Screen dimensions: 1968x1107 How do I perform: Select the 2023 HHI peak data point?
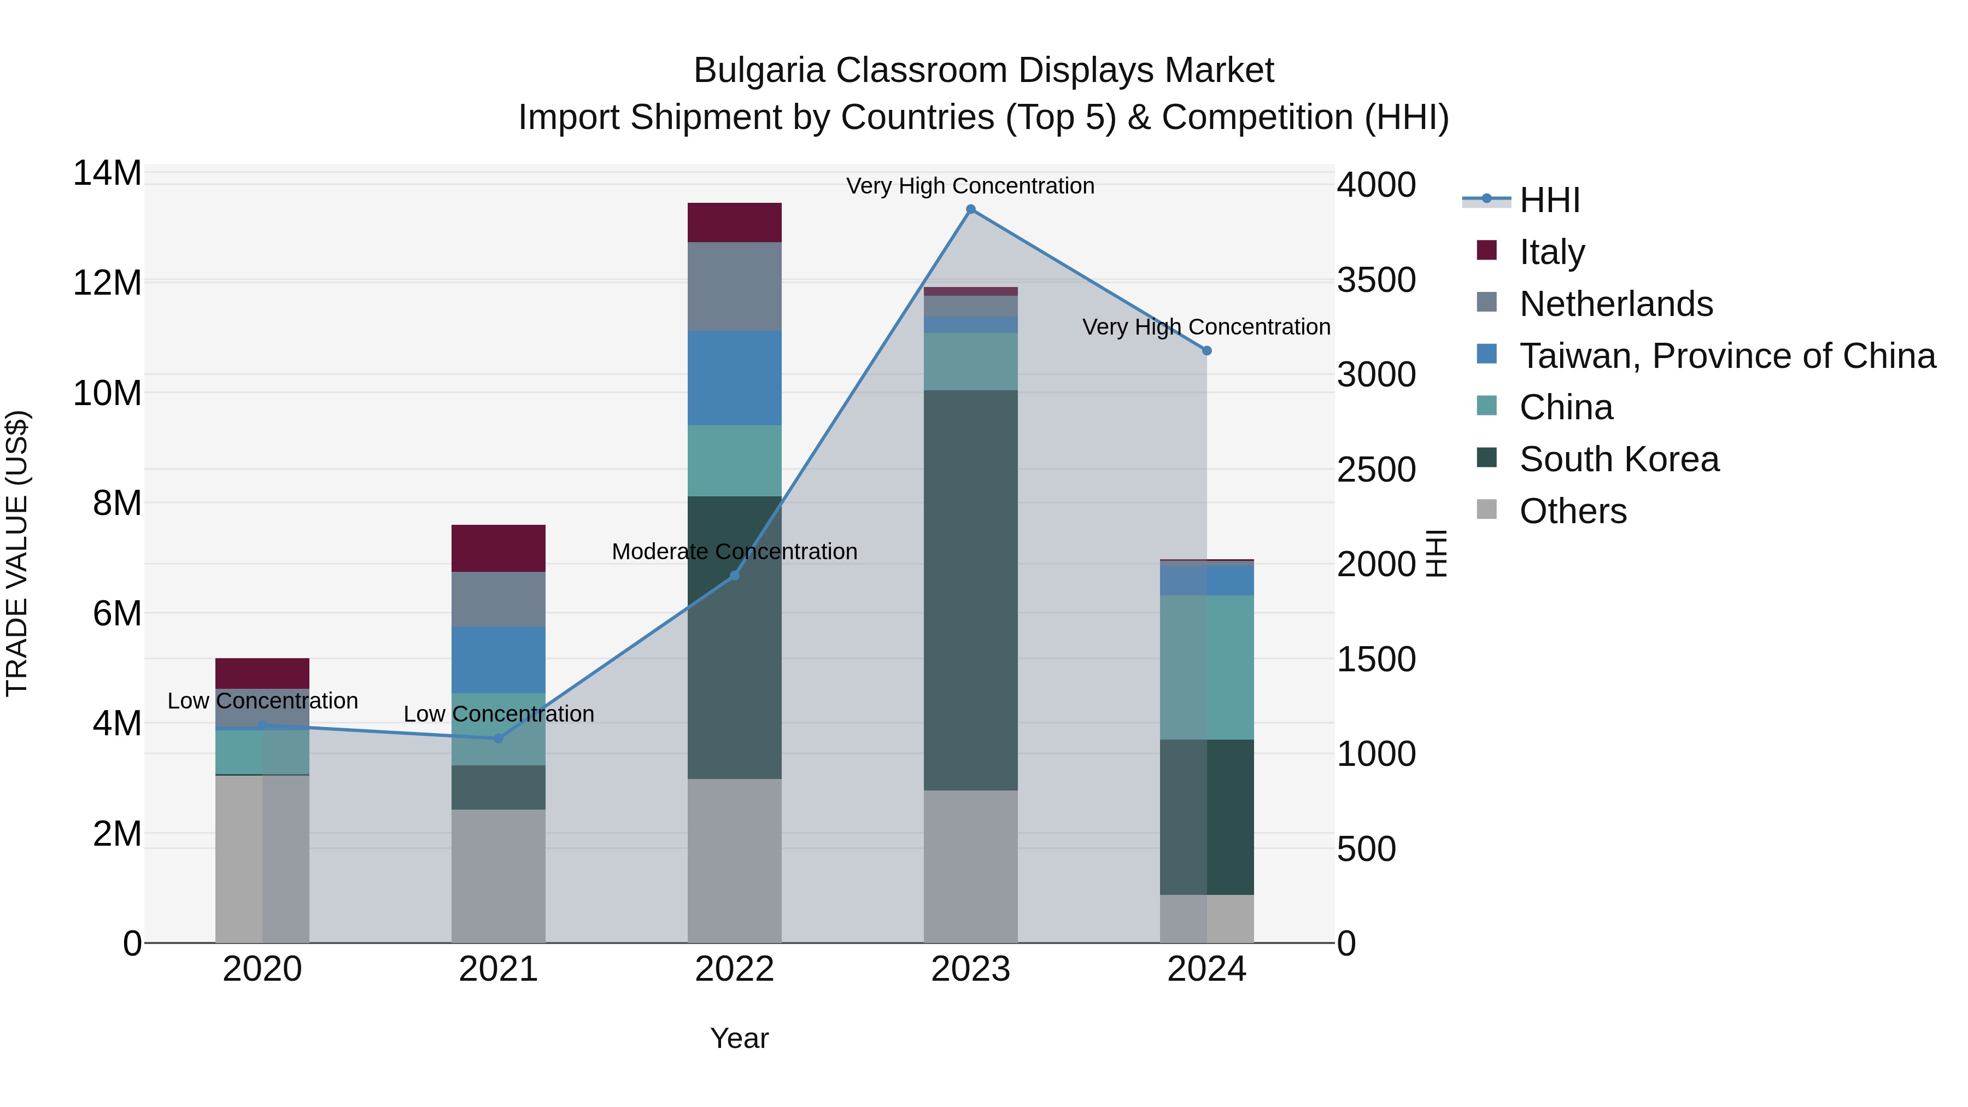tap(971, 209)
